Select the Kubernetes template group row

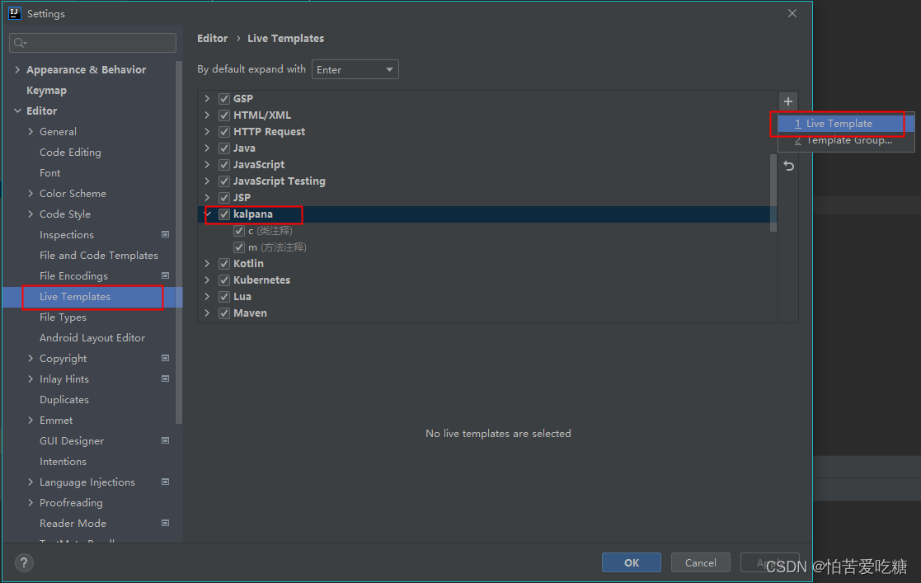click(487, 280)
